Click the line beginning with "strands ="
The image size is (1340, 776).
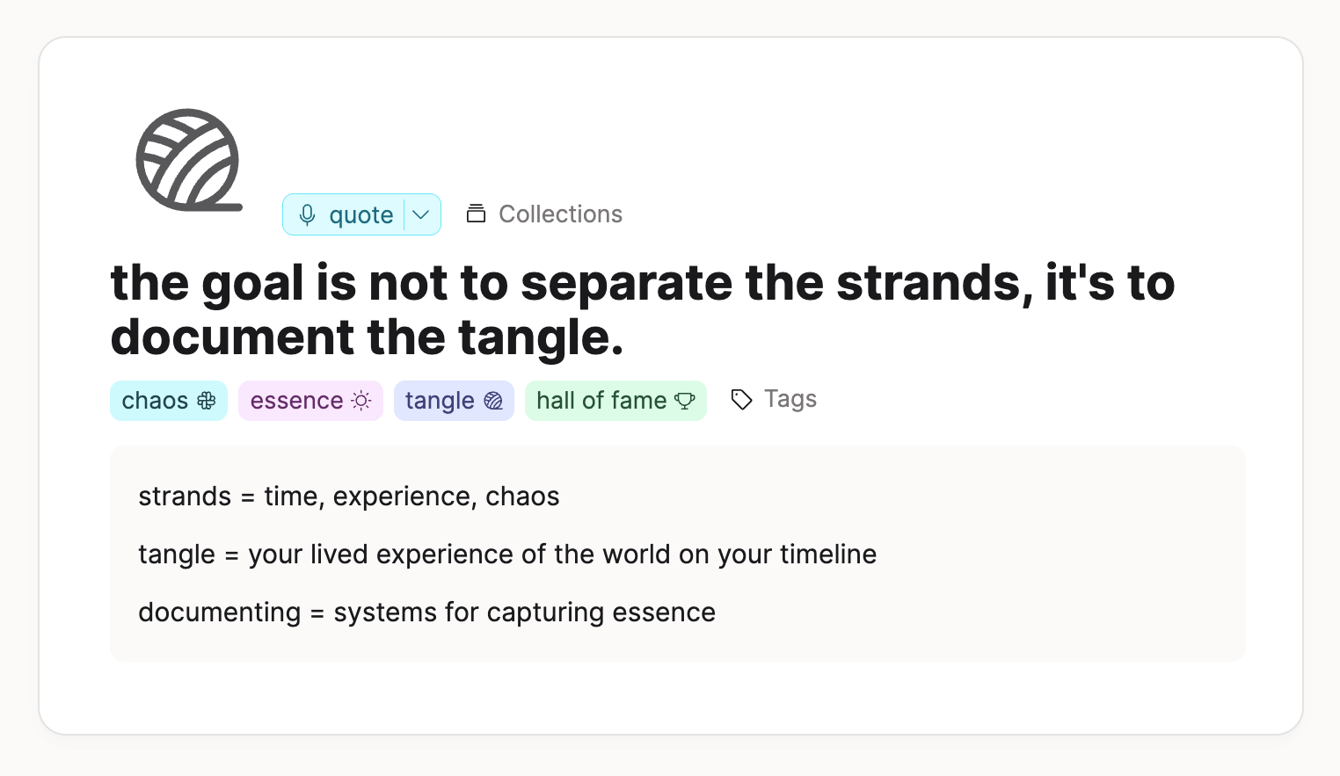[349, 497]
